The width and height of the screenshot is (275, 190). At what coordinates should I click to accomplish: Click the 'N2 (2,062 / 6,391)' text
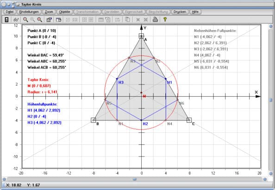click(x=210, y=43)
